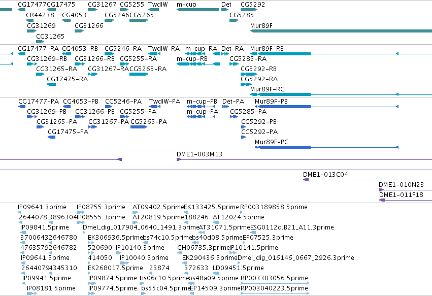
Task: Select the CG5285 gene label
Action: tap(242, 15)
